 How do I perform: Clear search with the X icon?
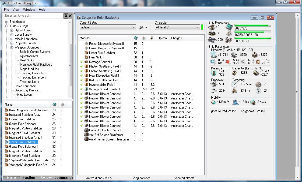pyautogui.click(x=70, y=16)
